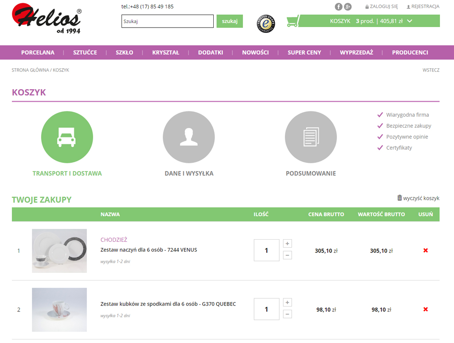The width and height of the screenshot is (454, 343).
Task: Select the Podsumowanie documents step
Action: (311, 137)
